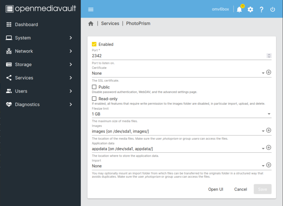
Task: Open the Import folder dropdown
Action: tap(177, 166)
